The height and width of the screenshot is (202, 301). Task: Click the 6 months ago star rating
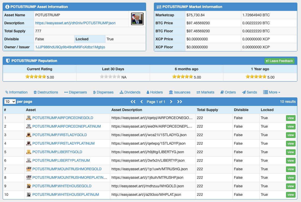click(x=183, y=77)
